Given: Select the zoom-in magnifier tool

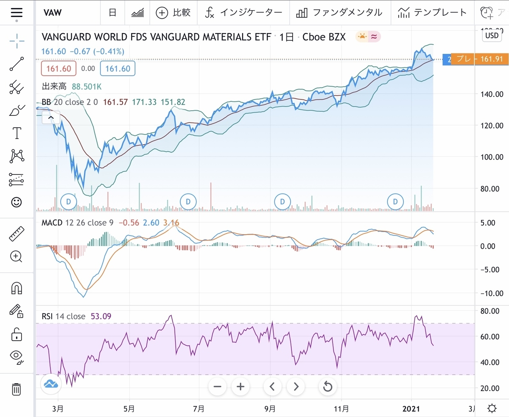Looking at the screenshot, I should click(17, 257).
